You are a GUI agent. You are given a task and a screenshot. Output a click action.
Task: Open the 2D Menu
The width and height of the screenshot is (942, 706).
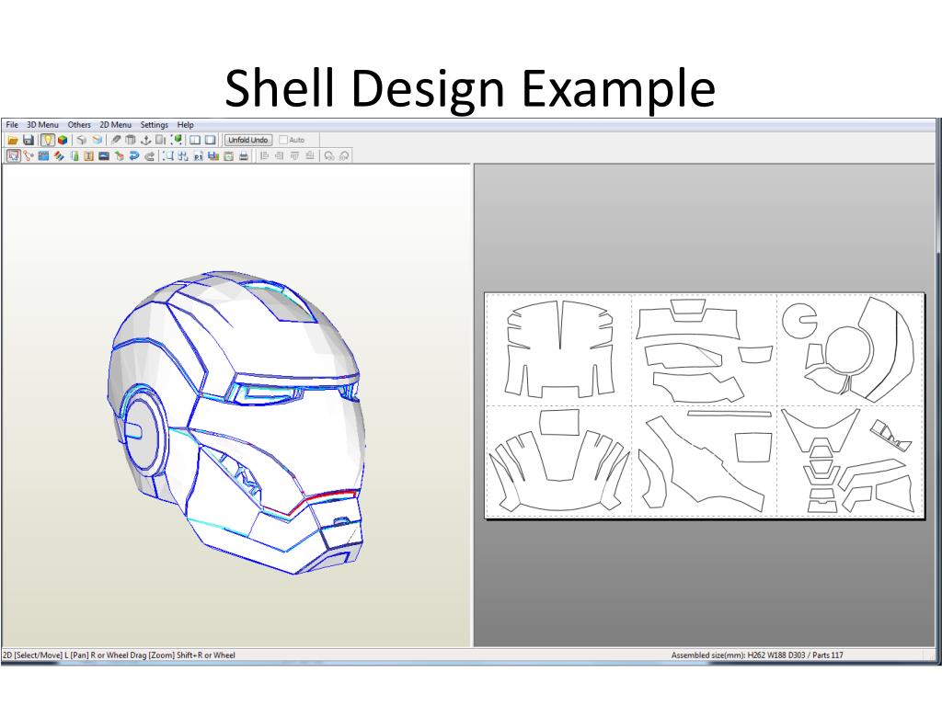(x=115, y=125)
